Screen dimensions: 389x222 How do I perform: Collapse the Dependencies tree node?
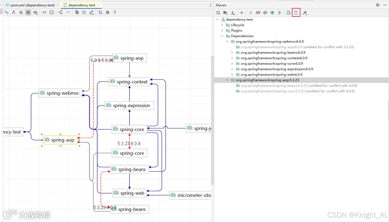coord(222,36)
